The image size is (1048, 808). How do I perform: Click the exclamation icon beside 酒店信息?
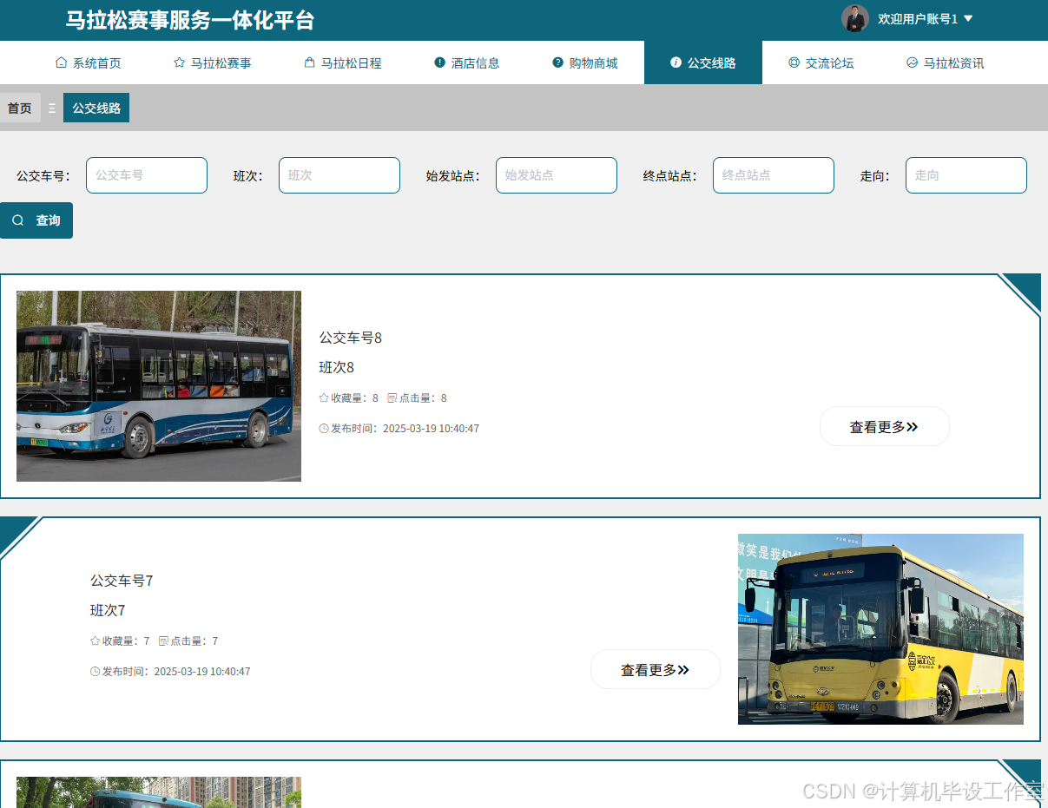(439, 62)
